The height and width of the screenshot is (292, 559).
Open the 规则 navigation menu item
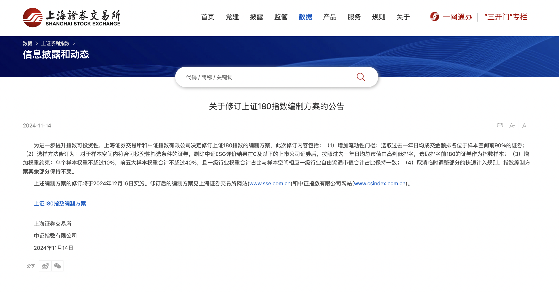pyautogui.click(x=379, y=17)
